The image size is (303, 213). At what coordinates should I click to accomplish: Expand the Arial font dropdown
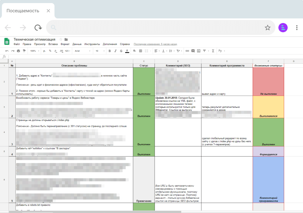(x=83, y=51)
